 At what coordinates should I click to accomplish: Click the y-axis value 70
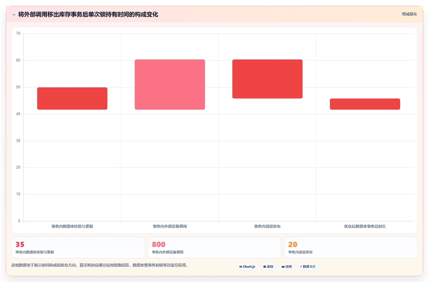pyautogui.click(x=18, y=34)
